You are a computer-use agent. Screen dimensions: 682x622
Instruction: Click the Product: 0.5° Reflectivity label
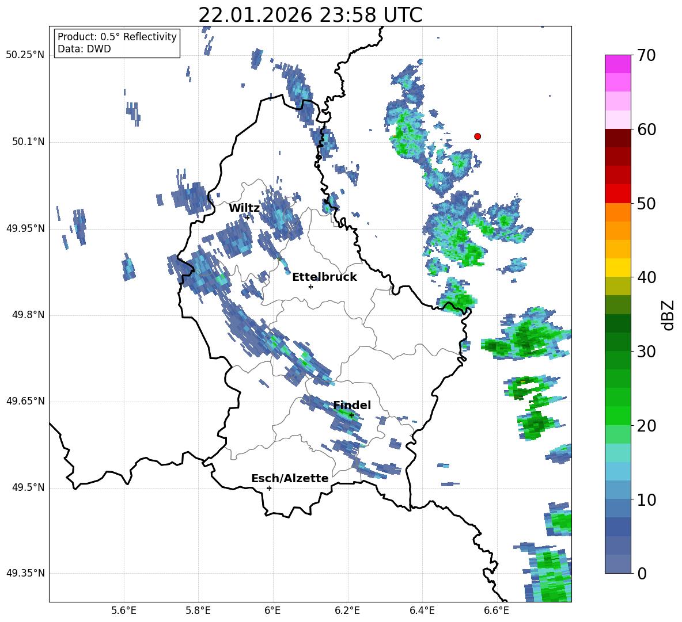click(x=117, y=37)
